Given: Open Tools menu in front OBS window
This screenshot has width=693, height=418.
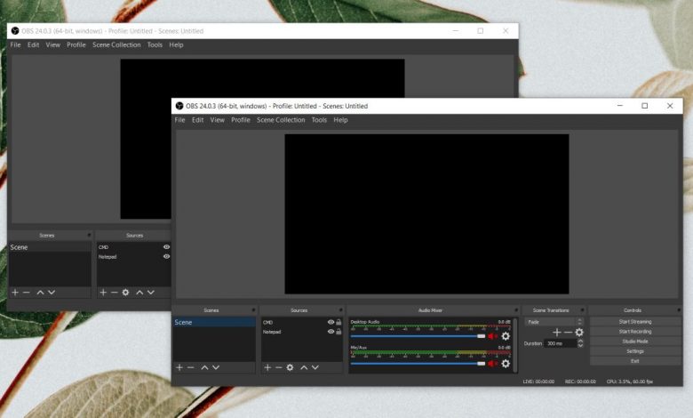Looking at the screenshot, I should click(319, 120).
